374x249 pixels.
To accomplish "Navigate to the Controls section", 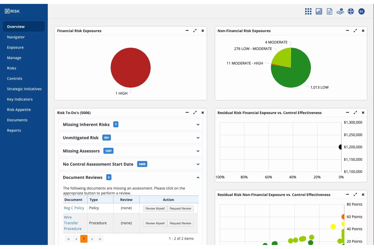I will pyautogui.click(x=15, y=78).
